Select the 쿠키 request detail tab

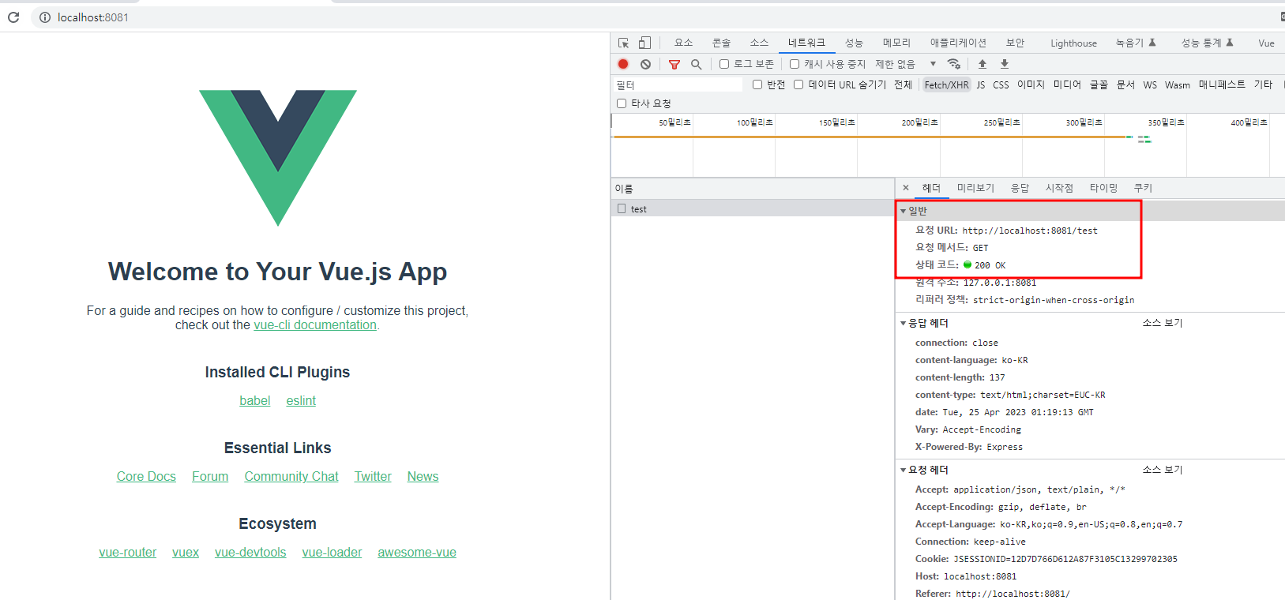coord(1143,188)
